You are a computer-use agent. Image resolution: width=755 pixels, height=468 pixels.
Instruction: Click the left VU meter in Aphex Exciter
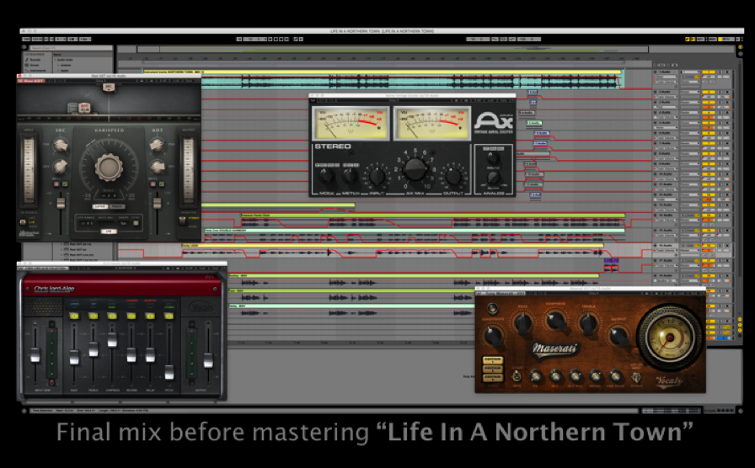[x=350, y=123]
